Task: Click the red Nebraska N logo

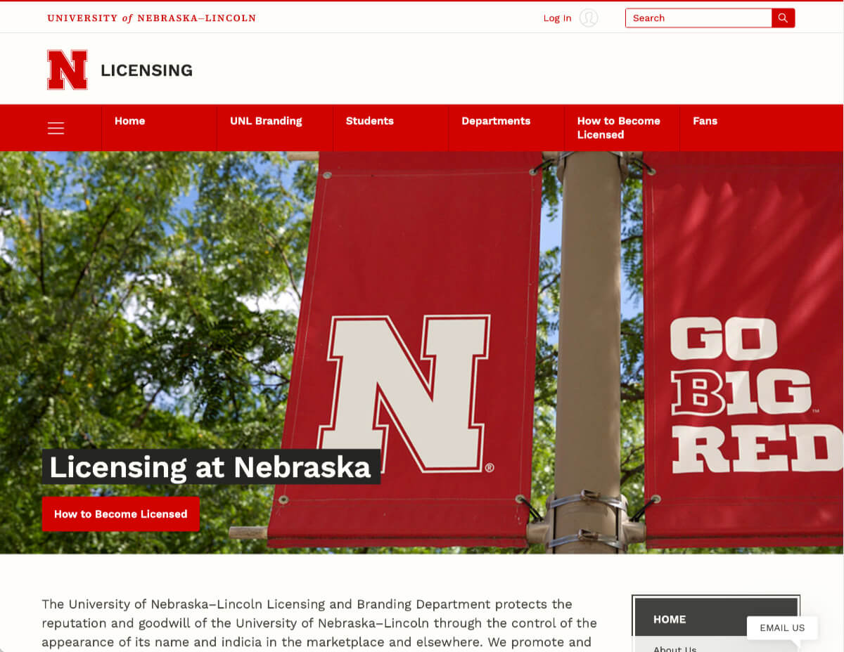Action: click(x=68, y=70)
